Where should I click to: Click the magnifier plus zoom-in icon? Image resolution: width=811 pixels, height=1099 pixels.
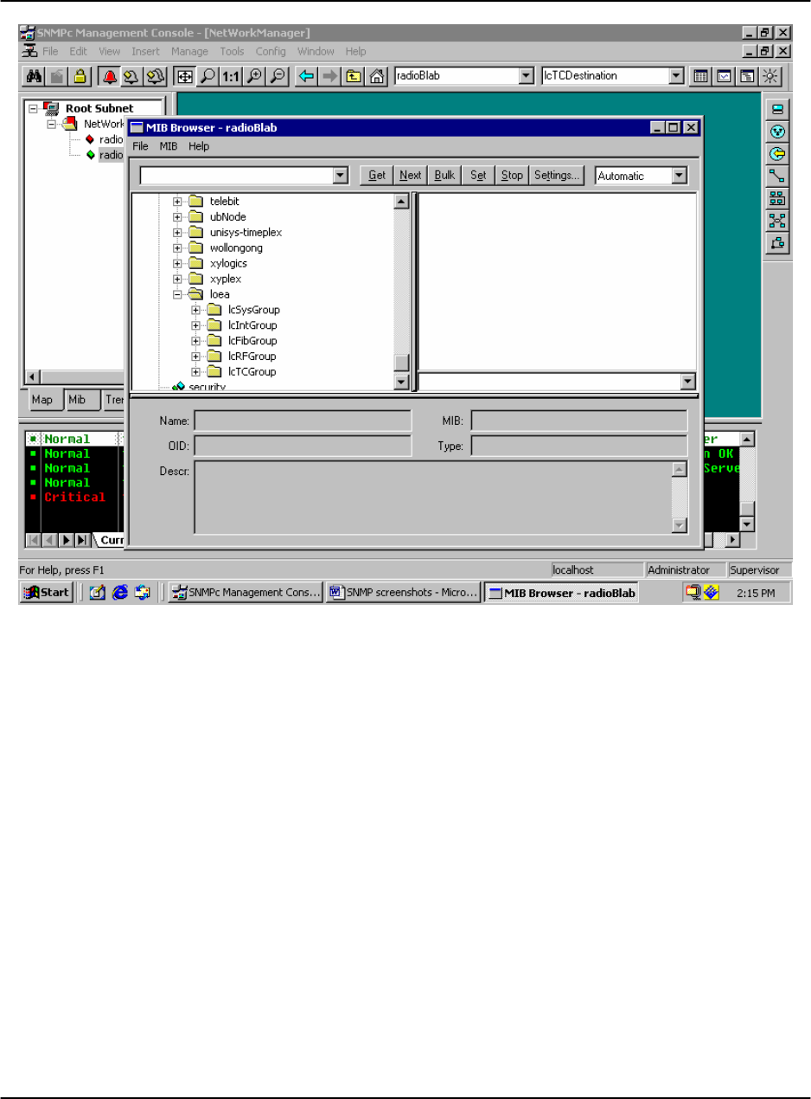(x=253, y=76)
